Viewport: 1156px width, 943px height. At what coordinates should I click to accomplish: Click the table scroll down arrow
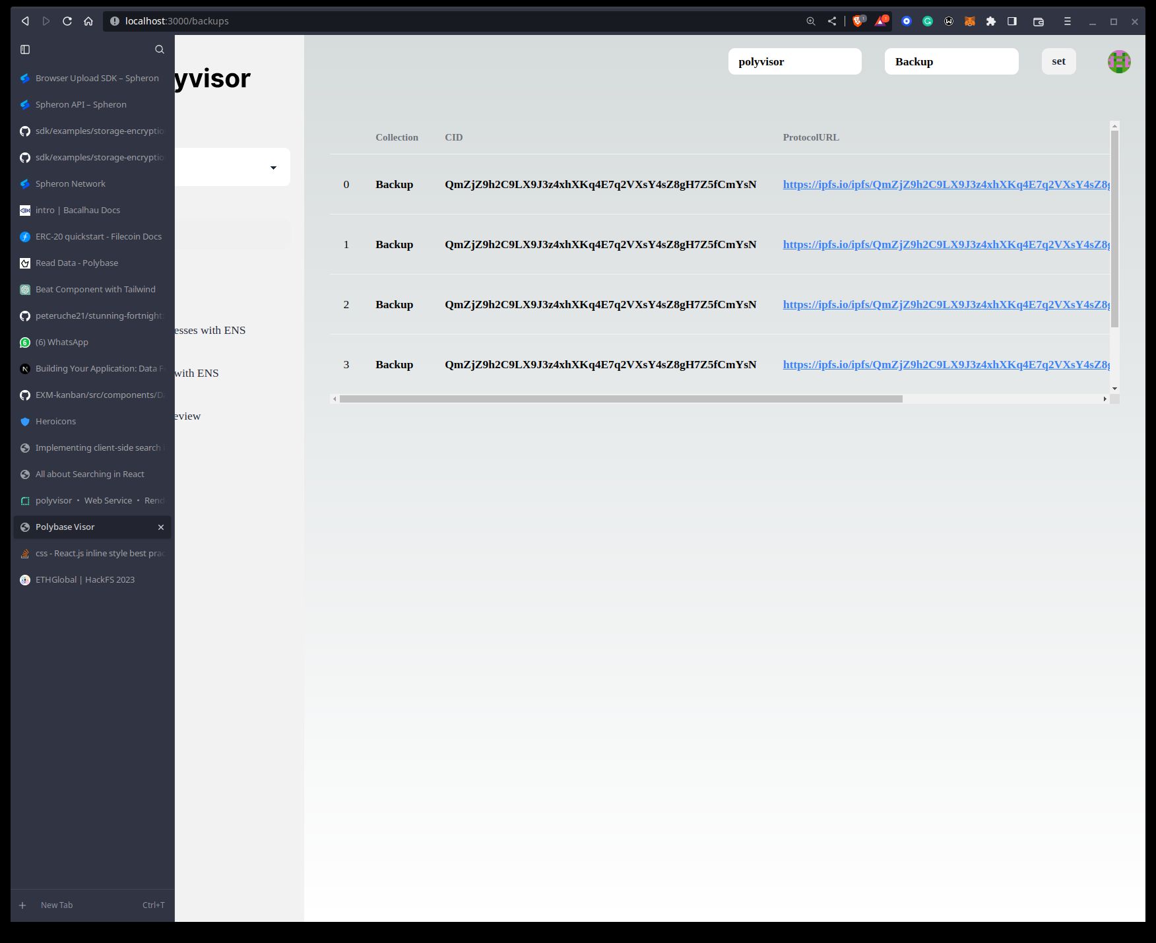click(1115, 389)
